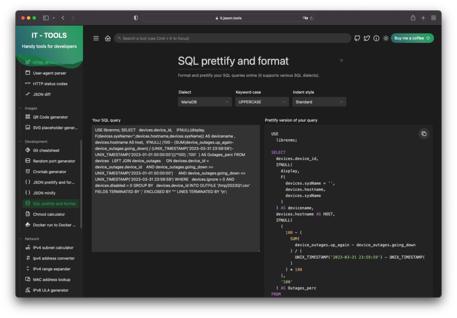The height and width of the screenshot is (318, 457).
Task: Open QR Code generator tool
Action: [x=50, y=117]
